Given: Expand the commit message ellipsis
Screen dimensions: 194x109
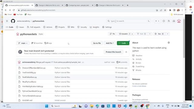Looking at the screenshot, I should point(83,62).
